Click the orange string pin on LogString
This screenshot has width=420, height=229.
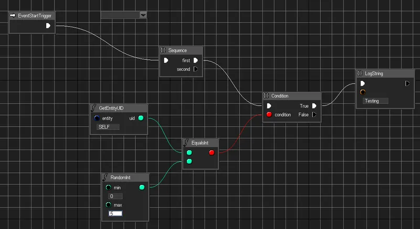363,92
